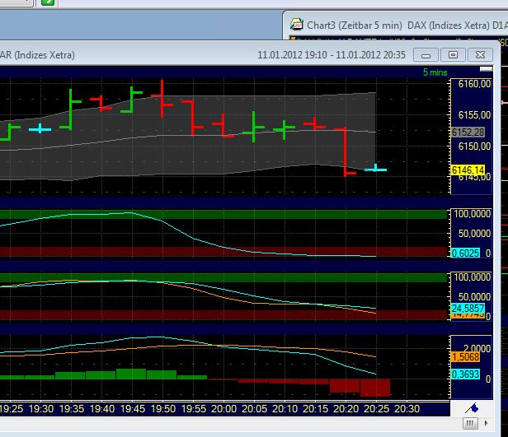
Task: Click the blue flag icon below price axis
Action: [473, 408]
